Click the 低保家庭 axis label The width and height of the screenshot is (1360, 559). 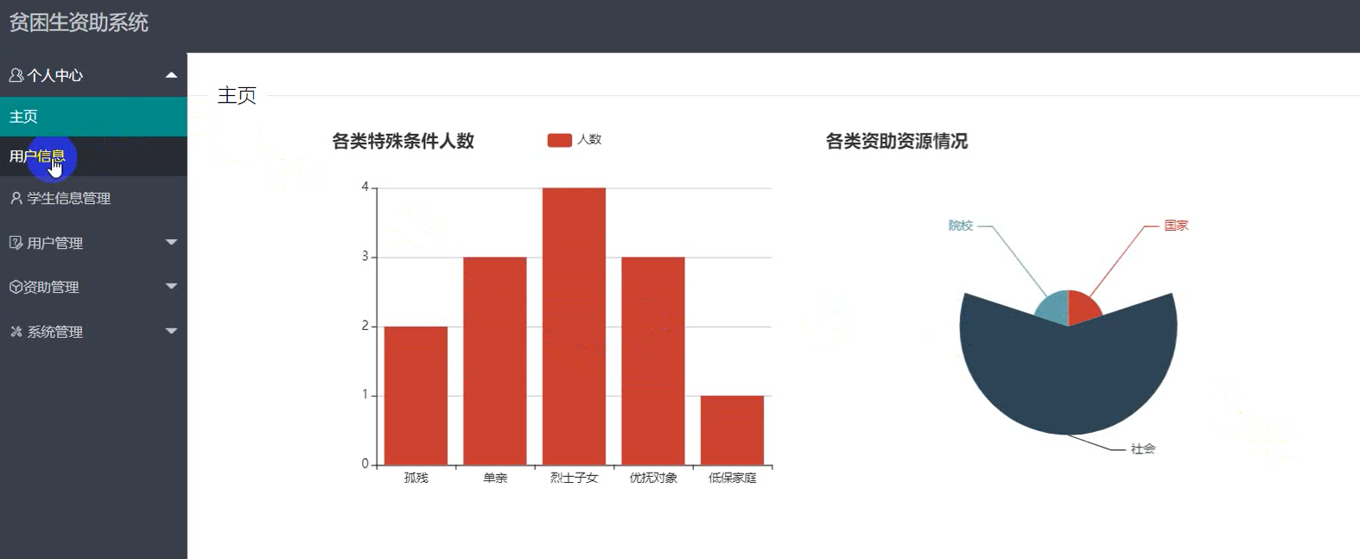point(732,478)
